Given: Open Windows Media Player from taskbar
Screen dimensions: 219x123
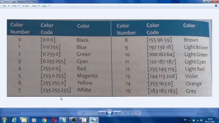Looking at the screenshot, I should point(34,120).
